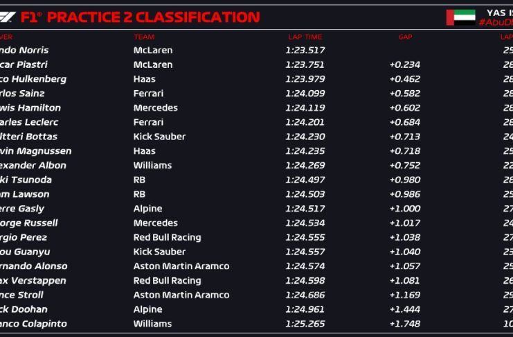Click the #AbuDhabi hashtag text

coord(496,23)
